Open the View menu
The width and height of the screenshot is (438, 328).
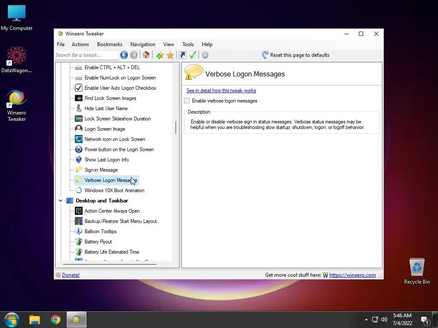tap(169, 44)
